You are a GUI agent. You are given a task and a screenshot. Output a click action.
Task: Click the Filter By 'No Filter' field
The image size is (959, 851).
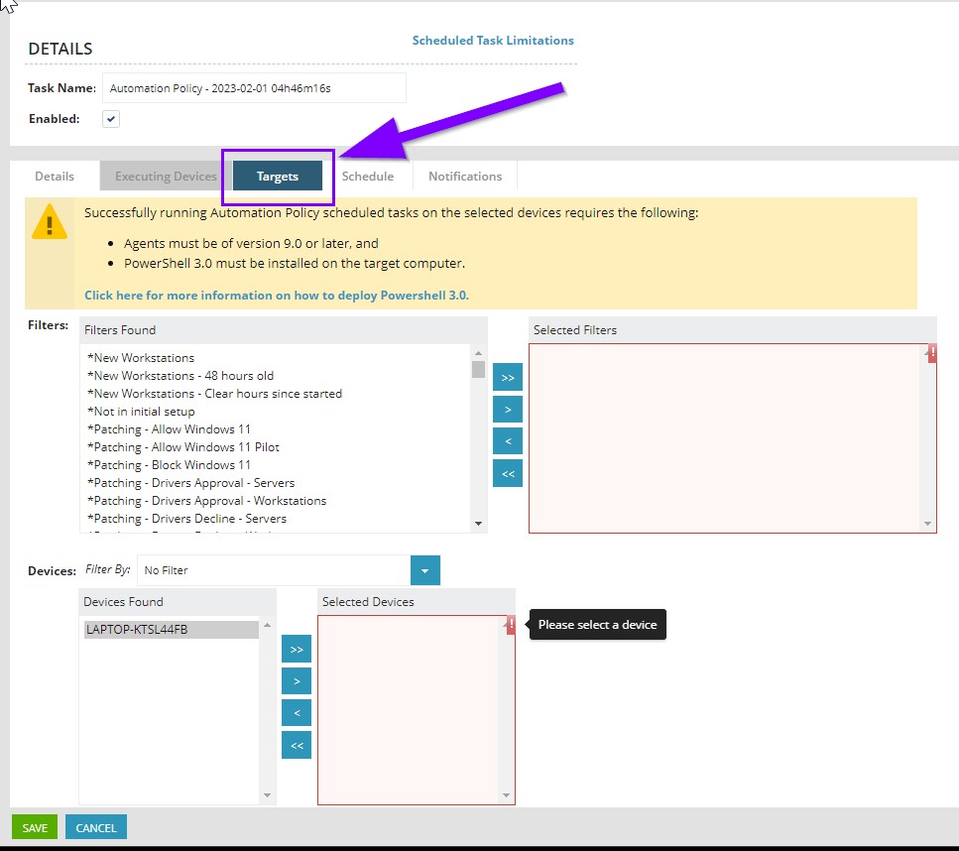point(274,570)
